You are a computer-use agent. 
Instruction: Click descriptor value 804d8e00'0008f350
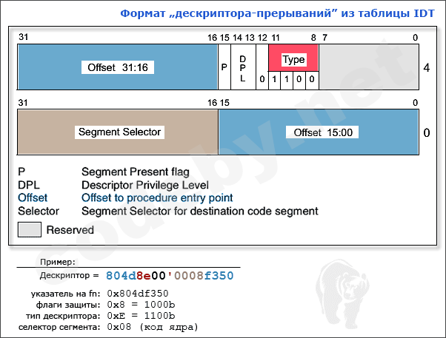(x=170, y=276)
